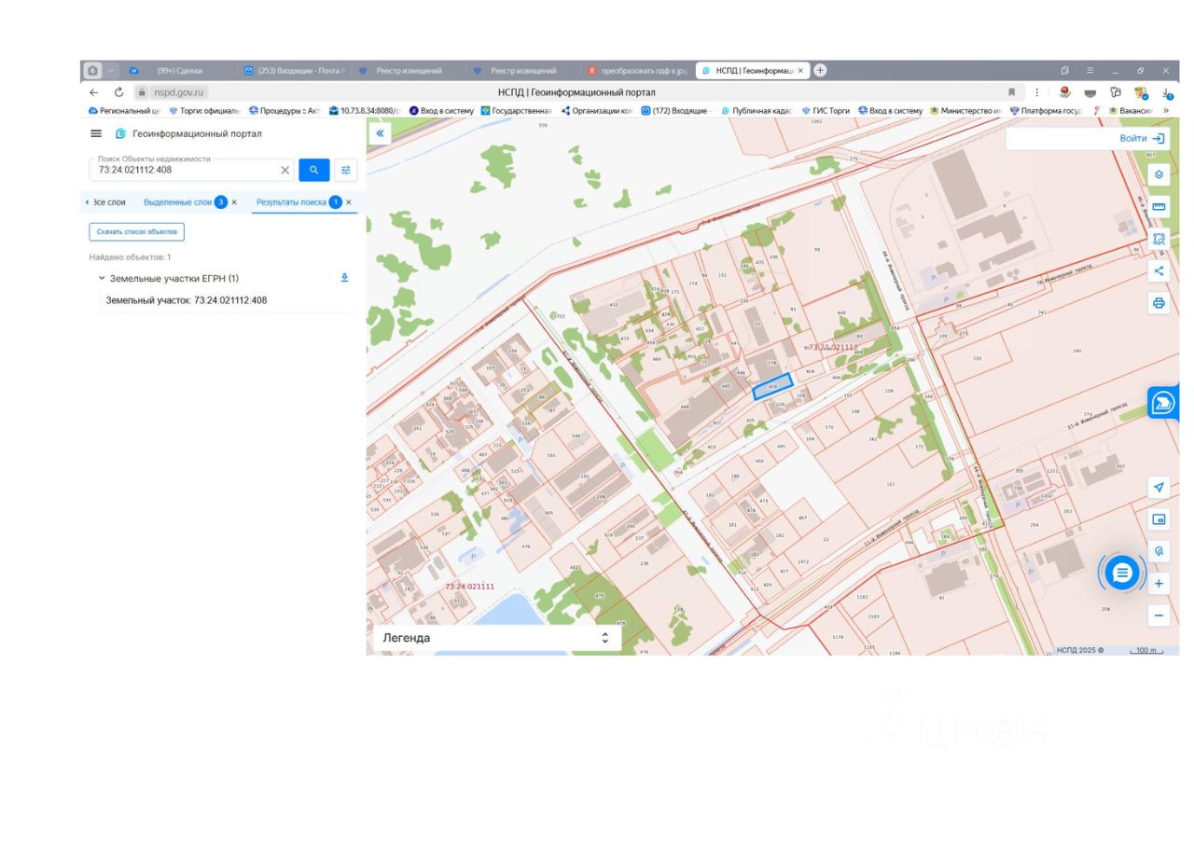
Task: Collapse Земельные участки ЕГРН group
Action: 102,278
